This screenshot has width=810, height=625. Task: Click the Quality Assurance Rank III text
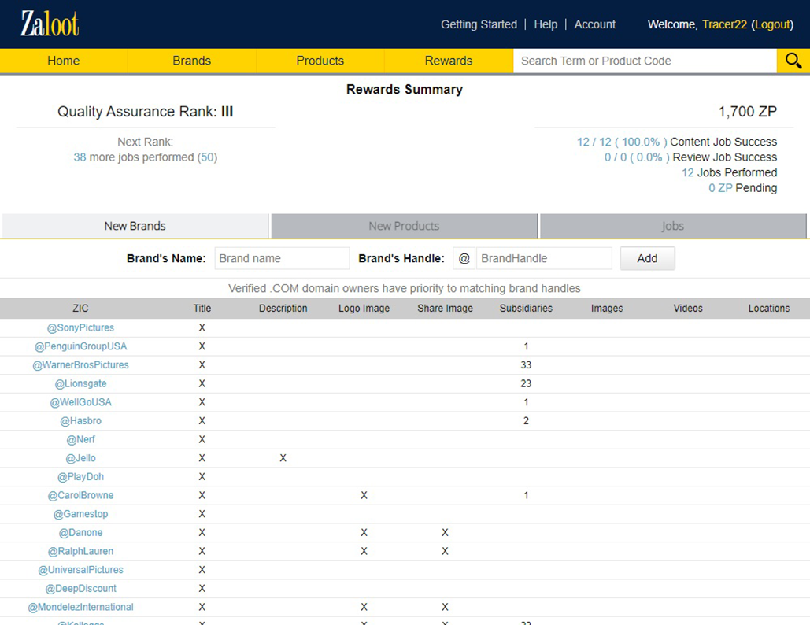pos(145,112)
